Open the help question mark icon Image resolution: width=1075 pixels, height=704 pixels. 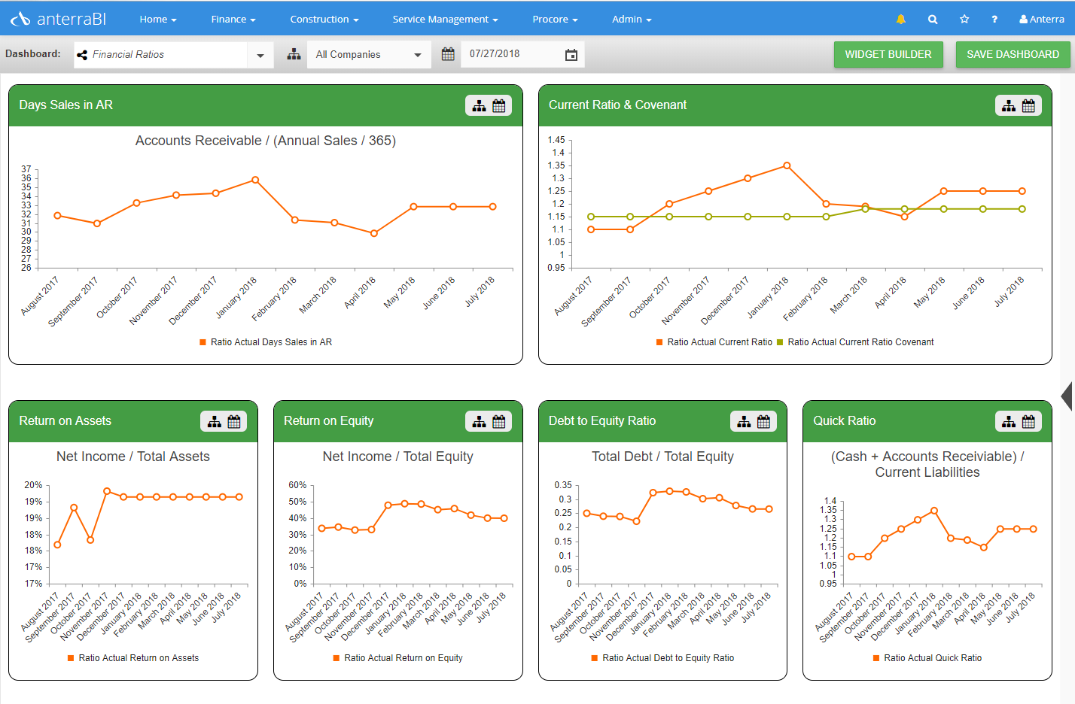(994, 20)
